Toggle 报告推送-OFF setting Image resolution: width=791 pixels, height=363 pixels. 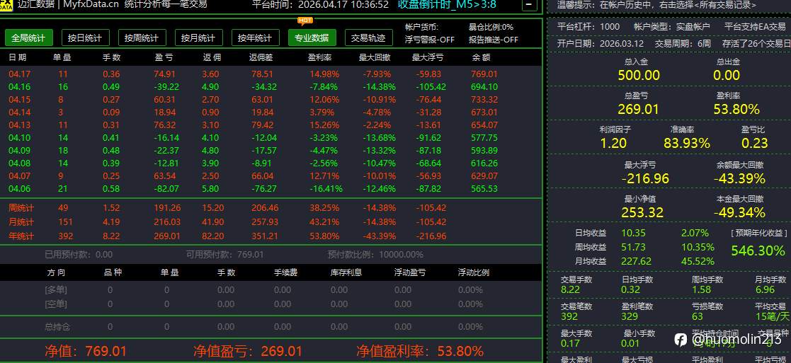click(x=494, y=40)
